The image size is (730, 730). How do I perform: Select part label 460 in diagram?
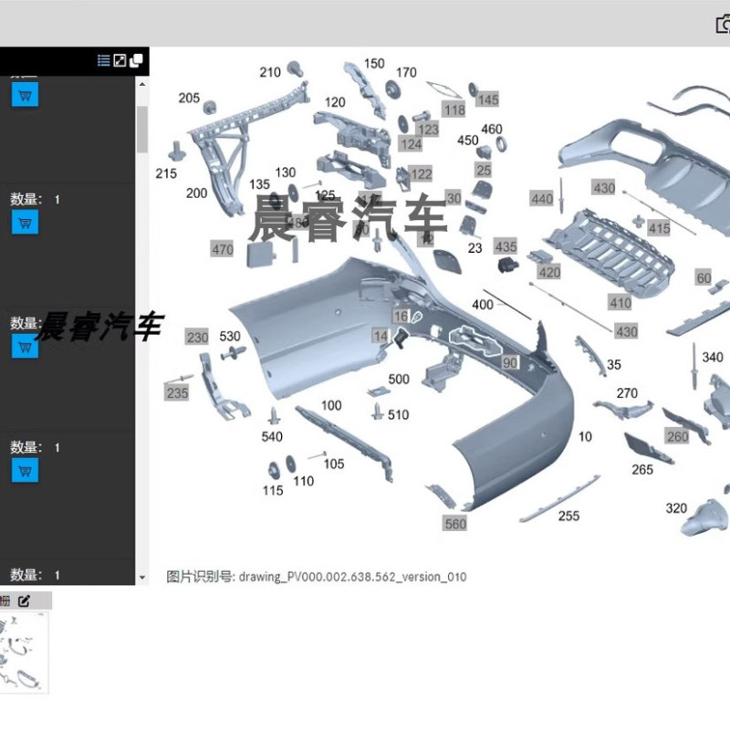tap(492, 129)
